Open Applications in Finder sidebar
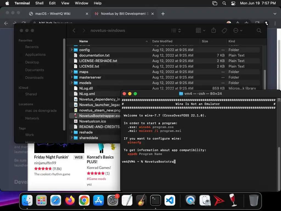281x211 pixels. [x=35, y=54]
